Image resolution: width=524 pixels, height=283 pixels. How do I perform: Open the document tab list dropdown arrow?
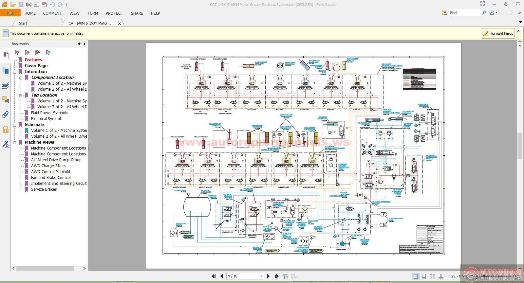pos(520,22)
